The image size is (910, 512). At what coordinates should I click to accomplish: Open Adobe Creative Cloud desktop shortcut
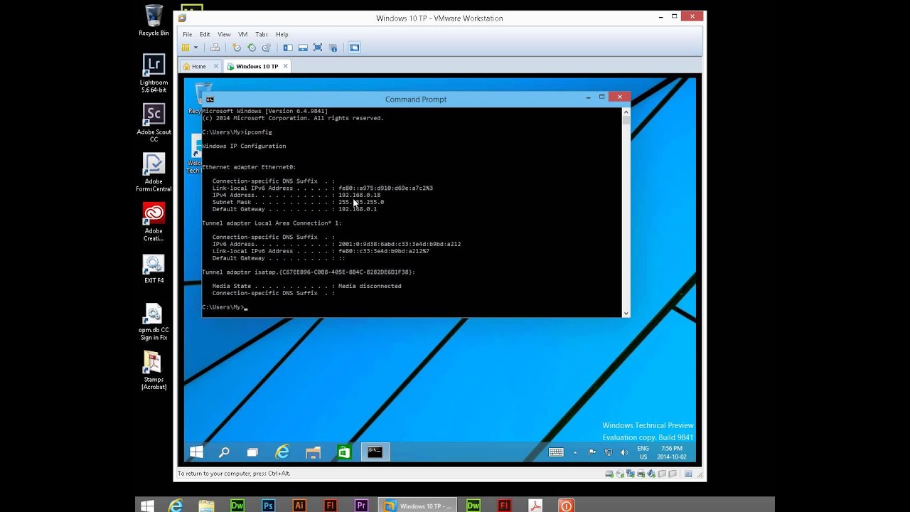(x=154, y=222)
